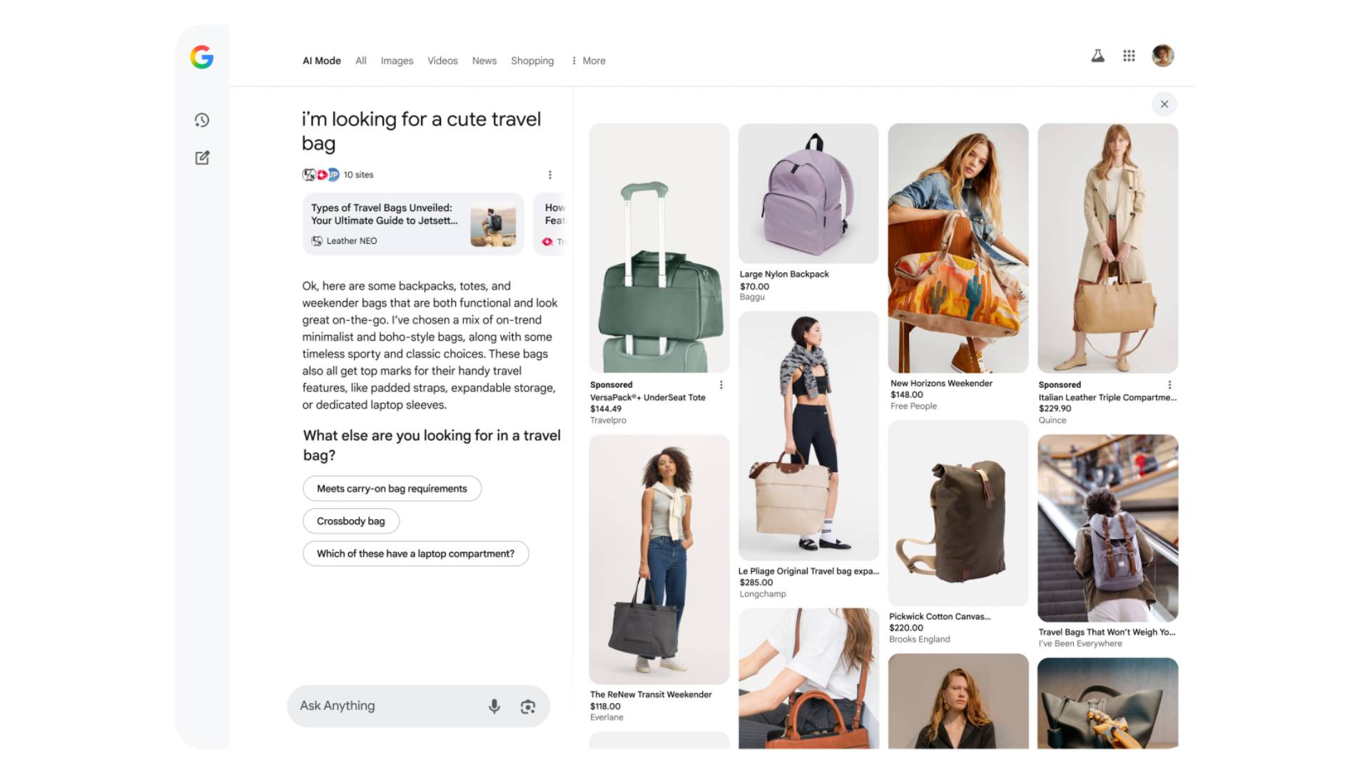Close the product results panel
The width and height of the screenshot is (1370, 770).
click(1164, 104)
